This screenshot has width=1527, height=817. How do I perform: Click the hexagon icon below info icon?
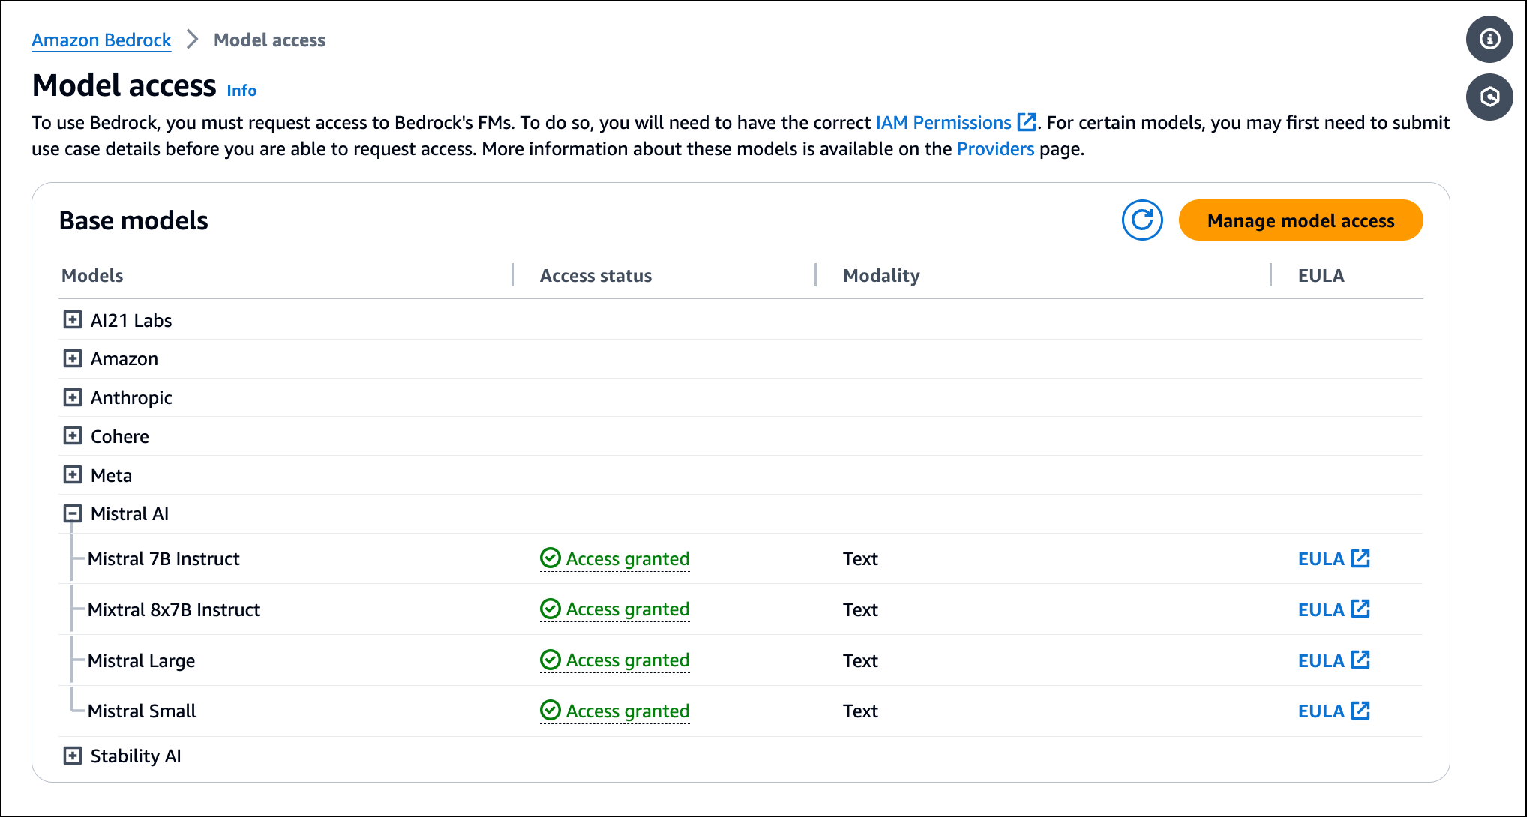[x=1489, y=97]
